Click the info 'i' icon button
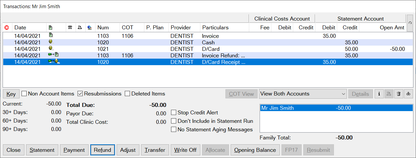This screenshot has width=416, height=158. 379,94
